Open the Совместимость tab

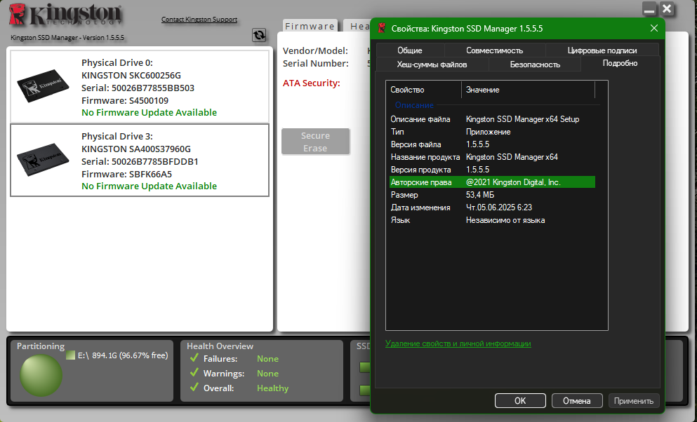coord(494,50)
